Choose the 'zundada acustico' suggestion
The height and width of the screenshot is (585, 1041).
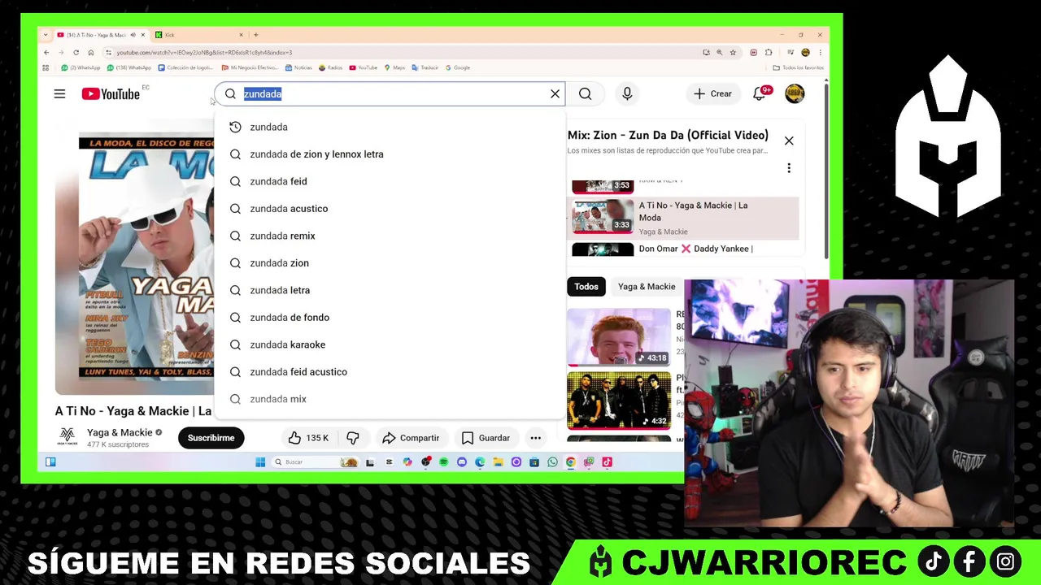390,209
